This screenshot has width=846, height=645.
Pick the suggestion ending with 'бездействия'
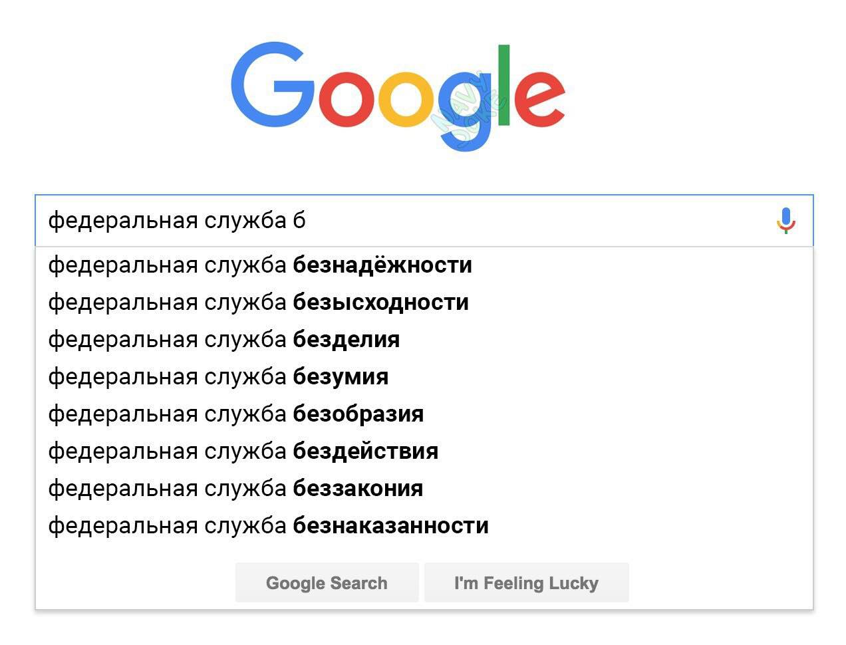point(243,451)
